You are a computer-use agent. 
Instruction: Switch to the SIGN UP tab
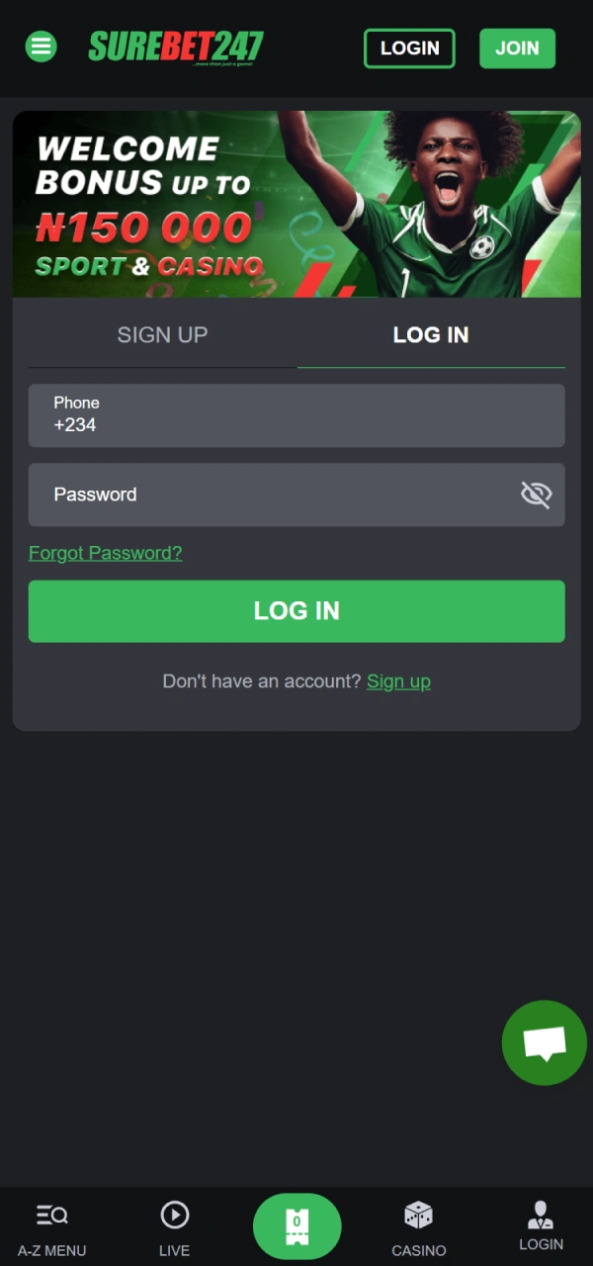[162, 334]
